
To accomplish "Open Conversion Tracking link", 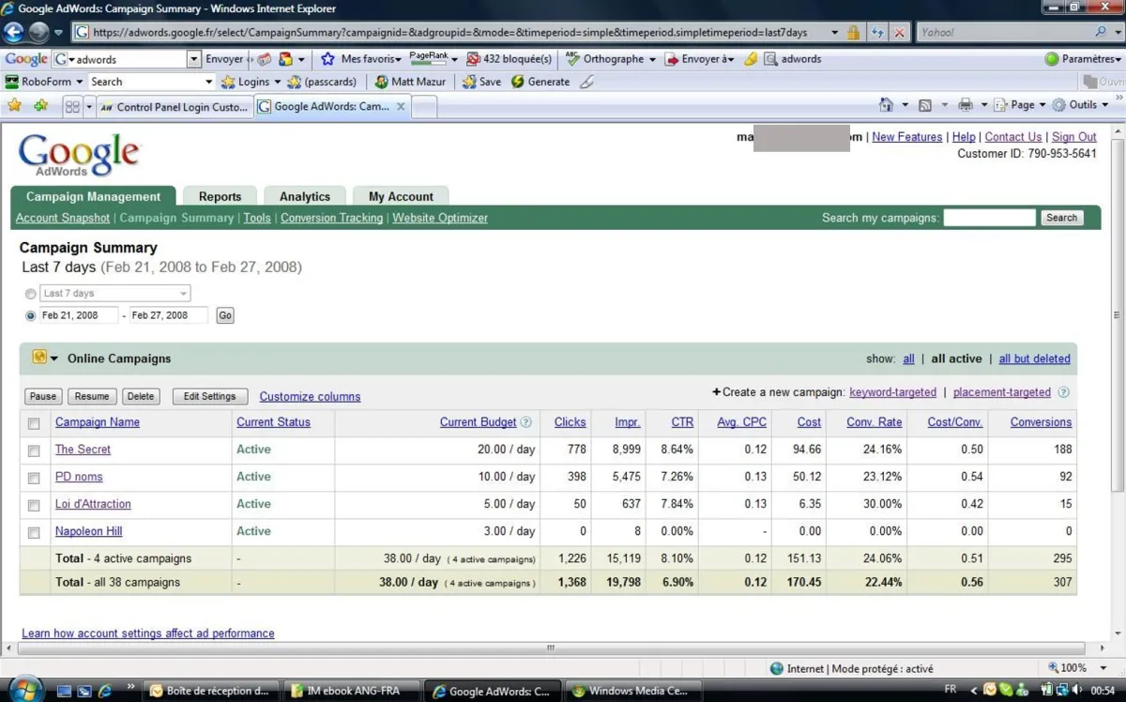I will [331, 218].
